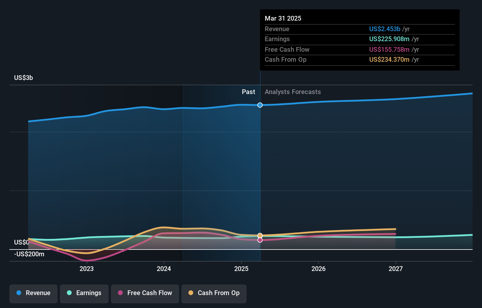Toggle the Revenue legend button
The width and height of the screenshot is (482, 308).
click(x=33, y=294)
